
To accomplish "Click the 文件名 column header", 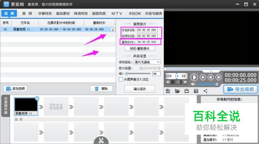I will coord(25,23).
